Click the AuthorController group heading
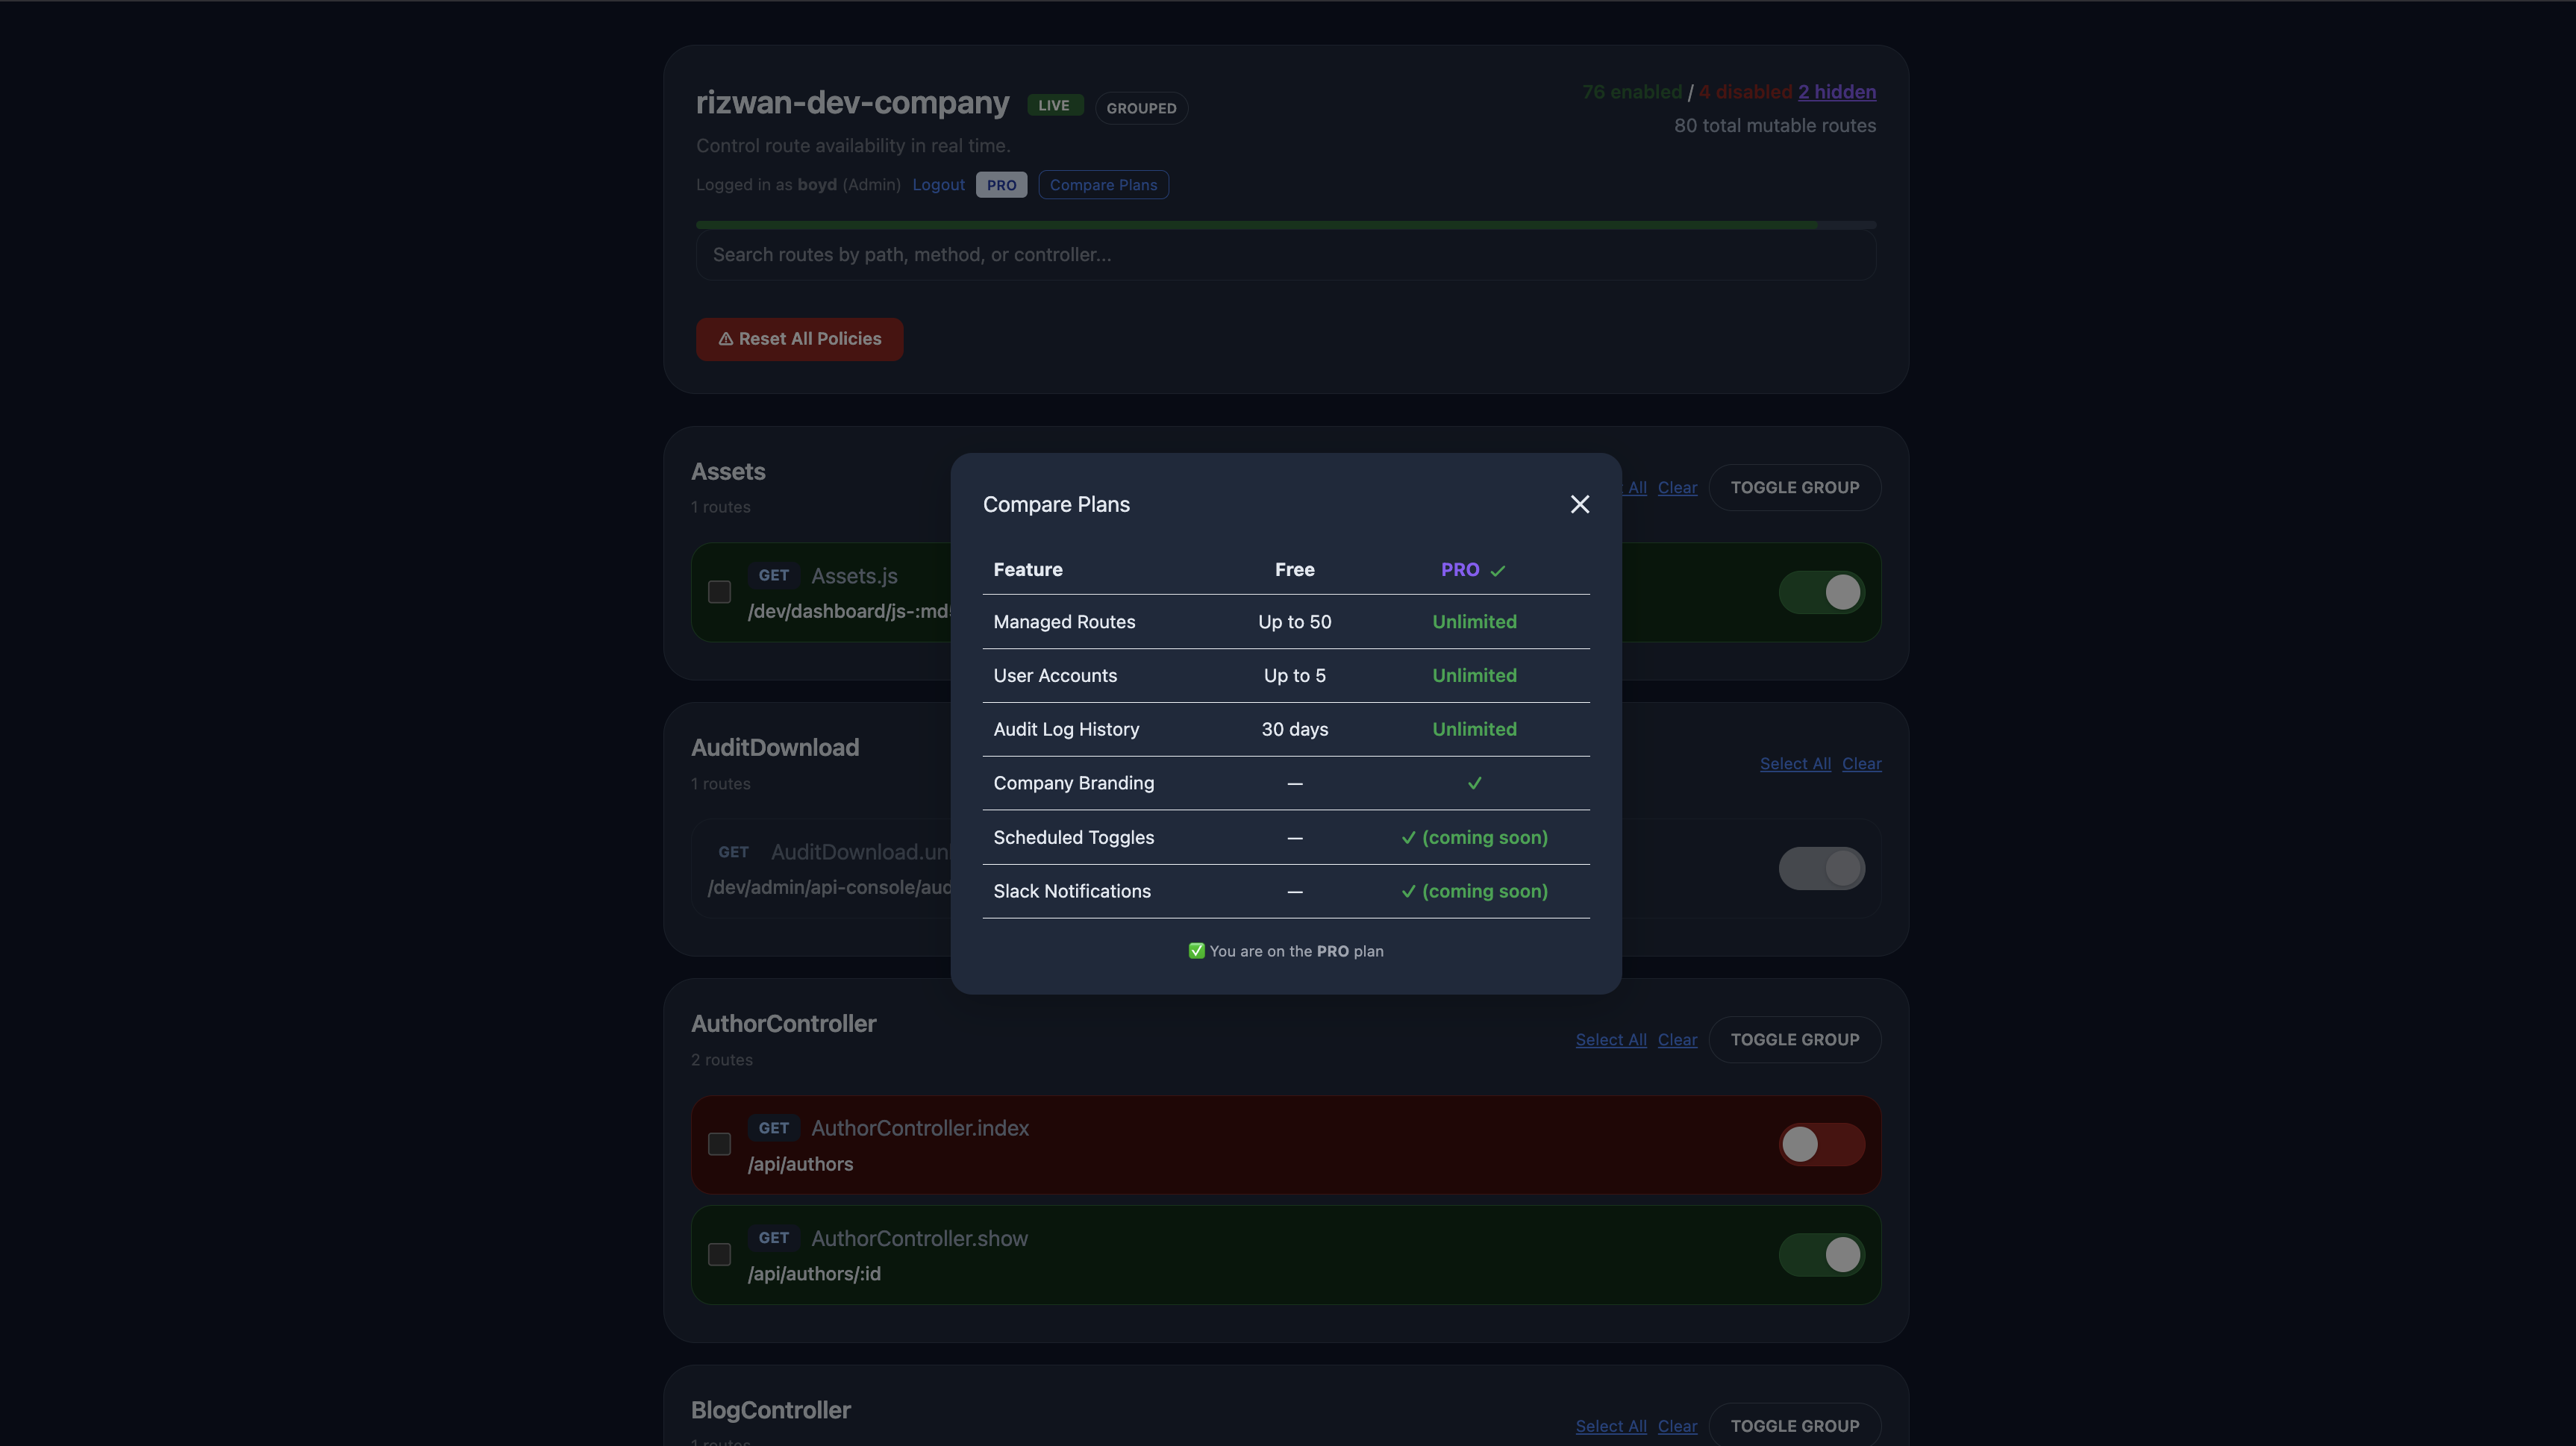The height and width of the screenshot is (1446, 2576). pyautogui.click(x=783, y=1024)
